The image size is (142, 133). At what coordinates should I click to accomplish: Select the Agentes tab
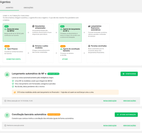pyautogui.click(x=9, y=8)
